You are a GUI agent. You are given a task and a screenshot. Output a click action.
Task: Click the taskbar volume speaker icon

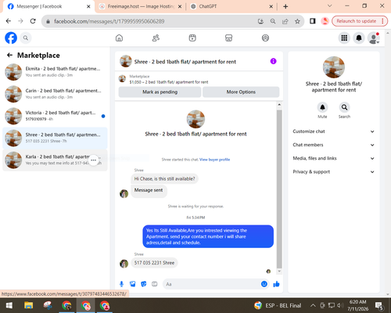click(x=339, y=305)
